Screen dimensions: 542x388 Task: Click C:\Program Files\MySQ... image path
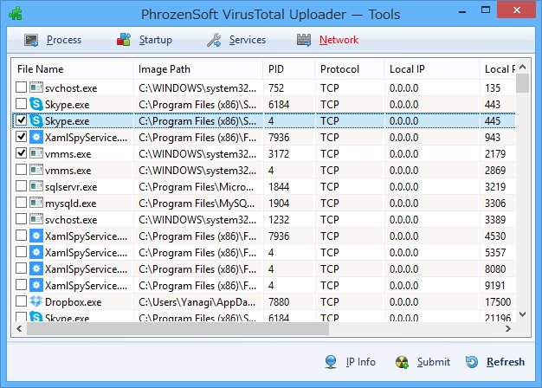click(x=197, y=204)
